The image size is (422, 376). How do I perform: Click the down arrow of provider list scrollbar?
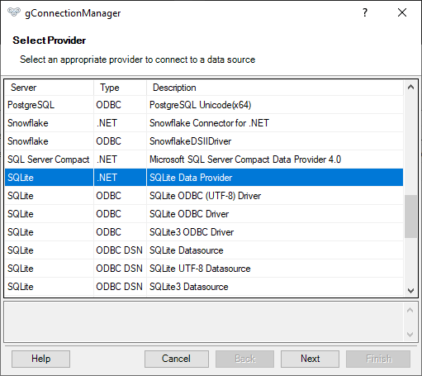pos(410,290)
